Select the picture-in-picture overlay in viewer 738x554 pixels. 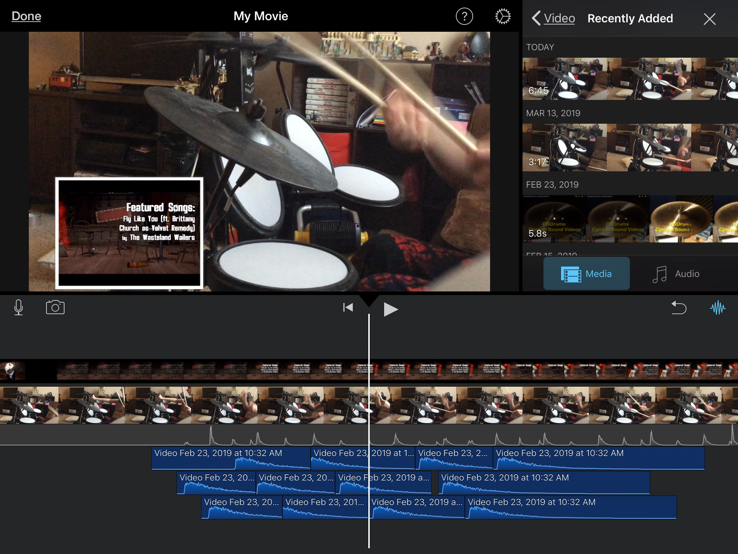(x=129, y=233)
